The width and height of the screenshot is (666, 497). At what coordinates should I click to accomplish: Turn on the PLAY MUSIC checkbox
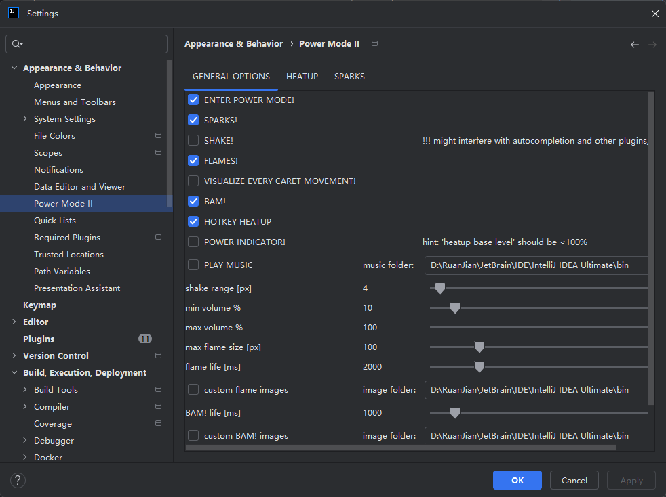pyautogui.click(x=193, y=265)
